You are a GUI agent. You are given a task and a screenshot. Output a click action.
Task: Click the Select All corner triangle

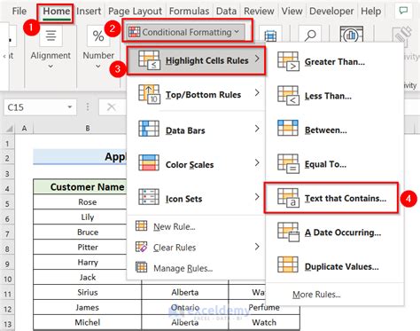[x=10, y=129]
